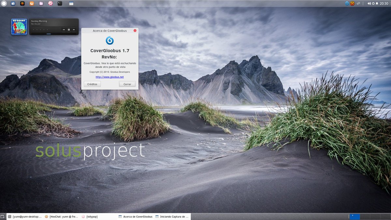Open the http://www.gloobus.net link
The image size is (391, 220).
pos(110,77)
